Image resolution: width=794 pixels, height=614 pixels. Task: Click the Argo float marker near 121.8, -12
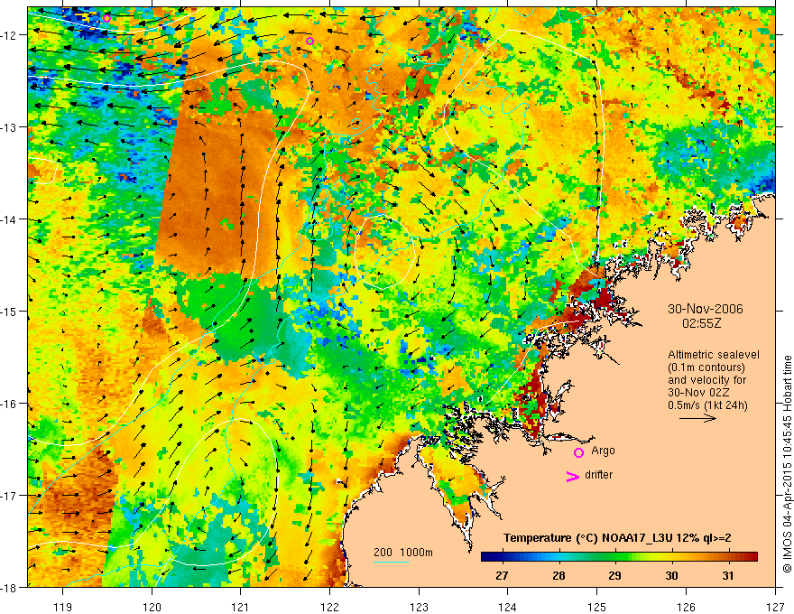[309, 41]
